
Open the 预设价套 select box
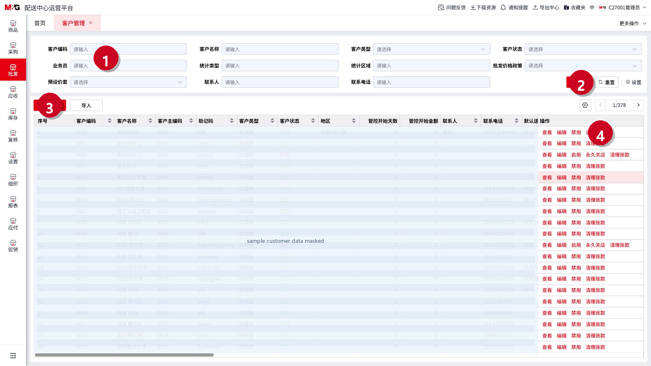[128, 82]
